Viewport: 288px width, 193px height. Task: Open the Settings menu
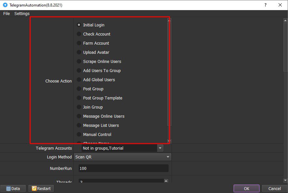[22, 14]
